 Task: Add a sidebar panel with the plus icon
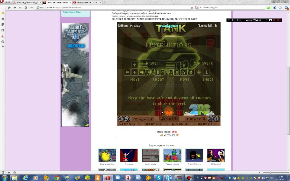point(3,46)
